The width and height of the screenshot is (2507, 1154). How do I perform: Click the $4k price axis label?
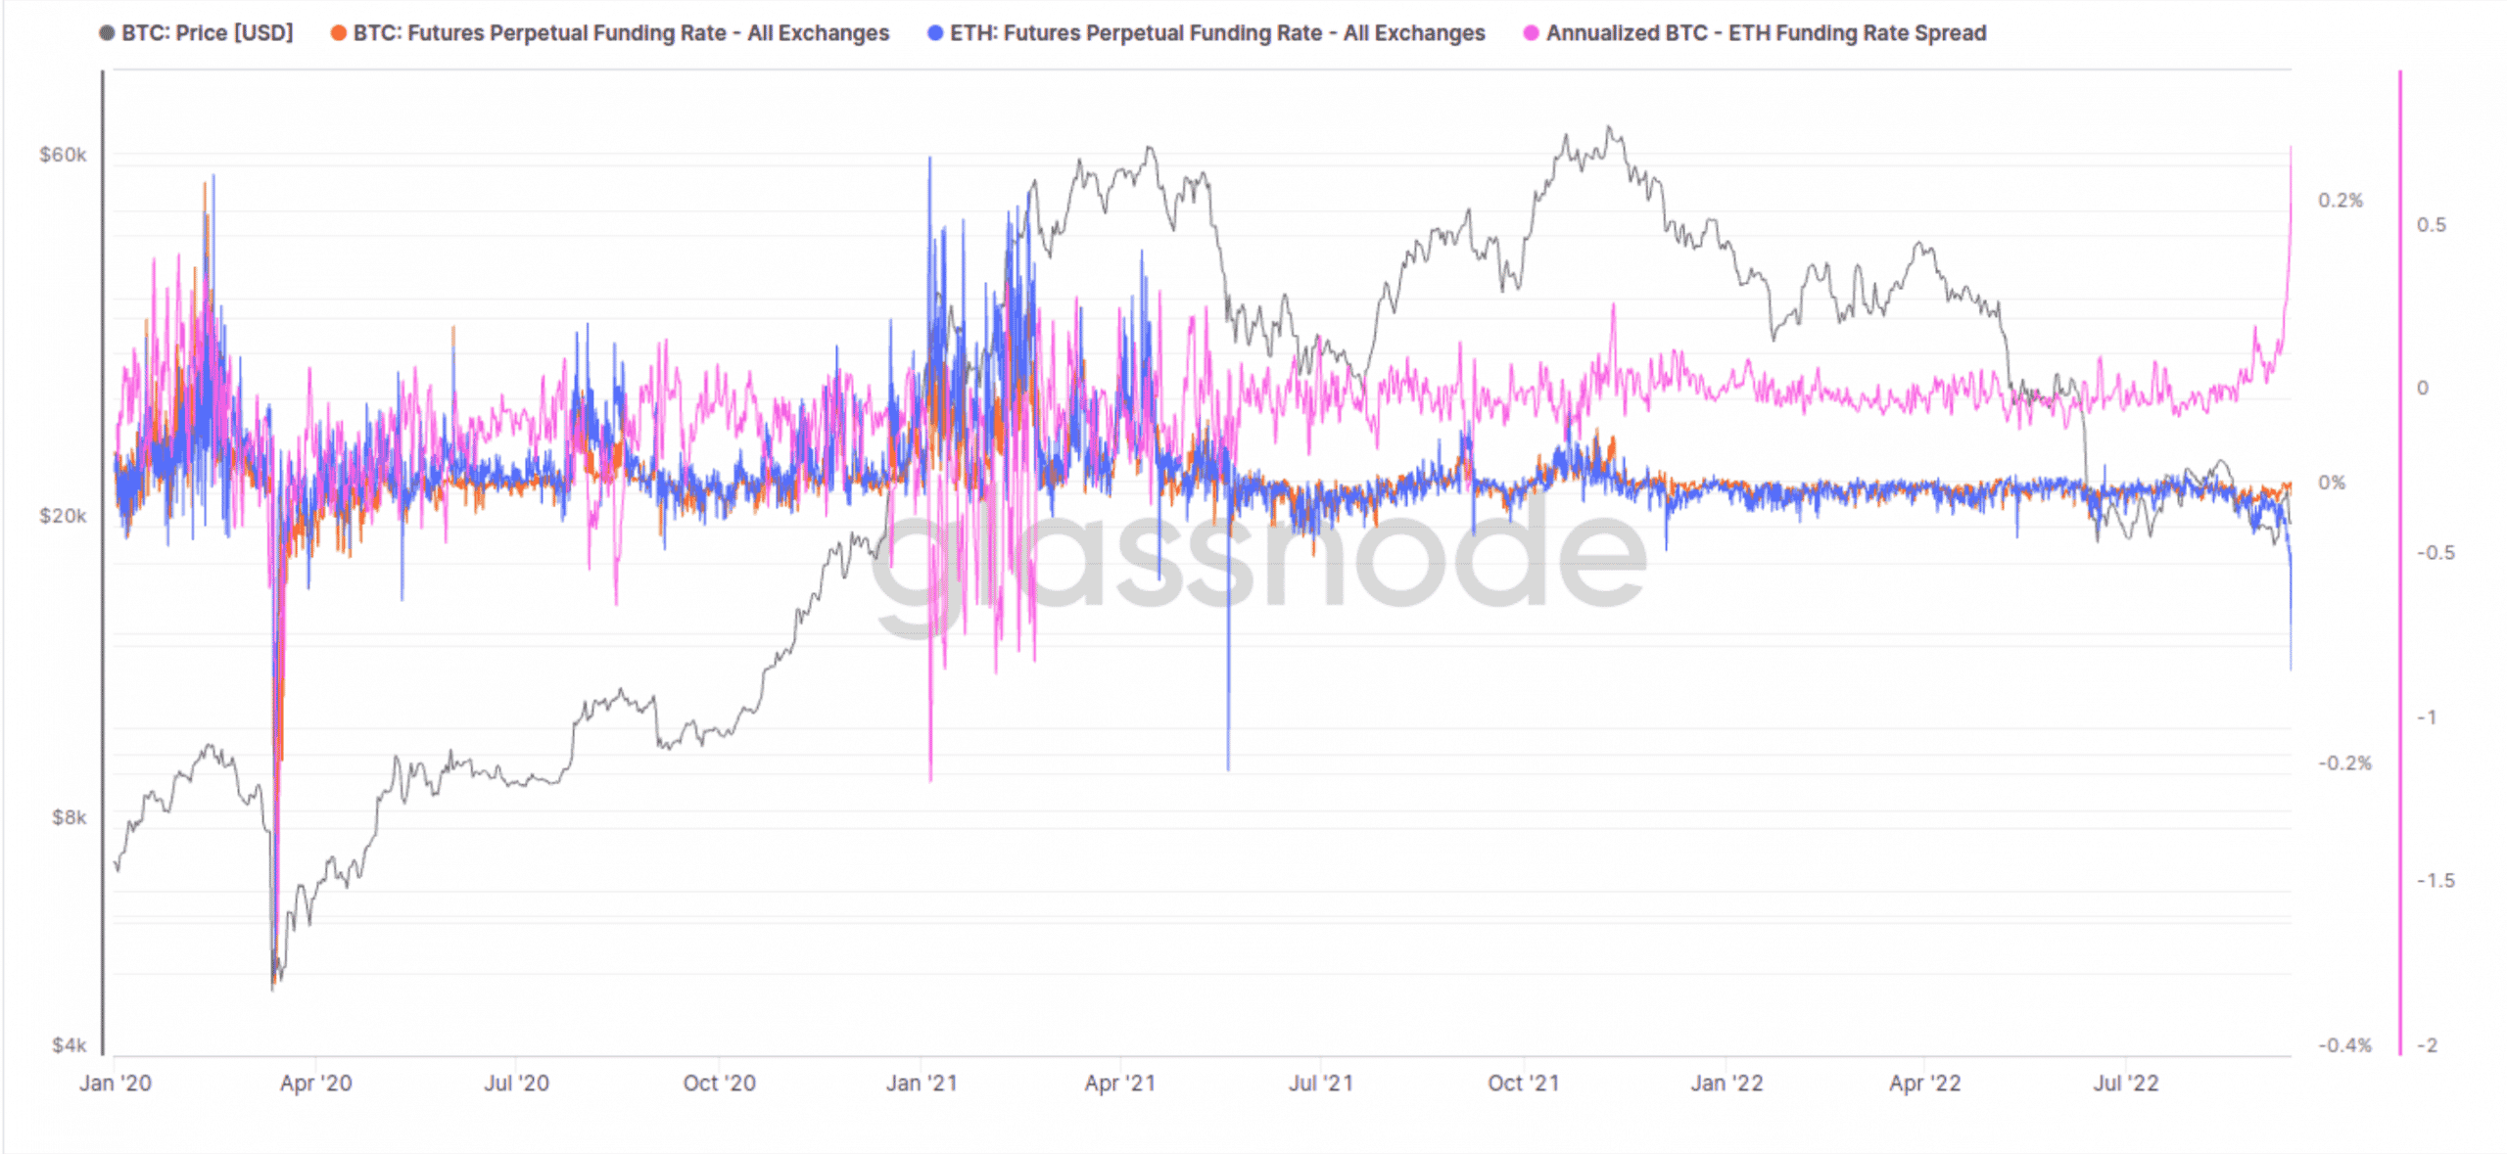coord(70,1045)
